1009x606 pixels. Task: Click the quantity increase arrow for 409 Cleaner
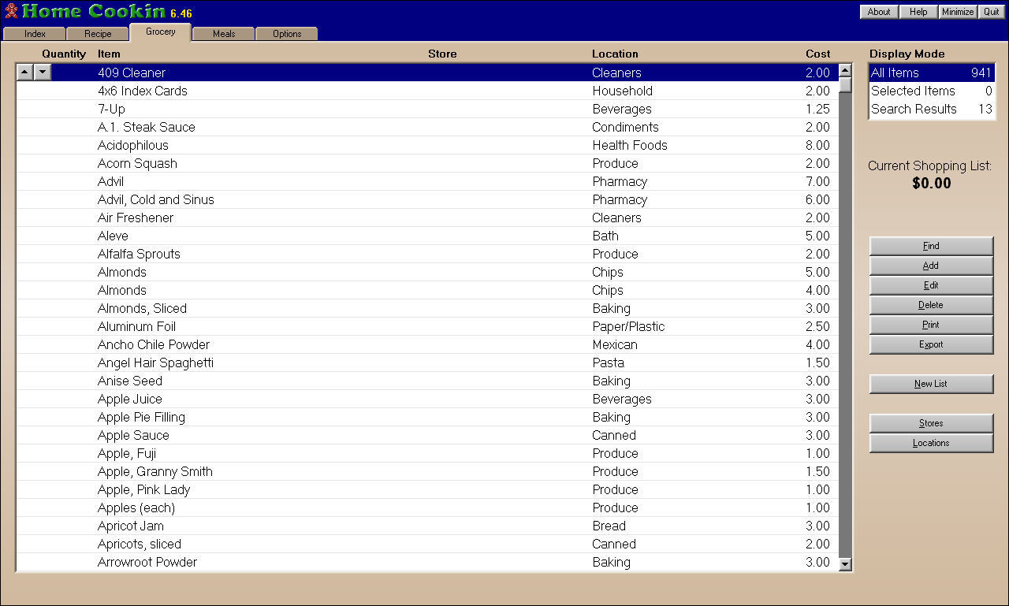[25, 72]
